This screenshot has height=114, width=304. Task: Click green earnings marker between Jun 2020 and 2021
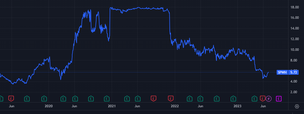coord(91,99)
